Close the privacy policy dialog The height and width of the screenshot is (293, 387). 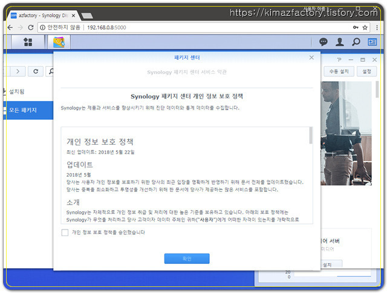(311, 58)
